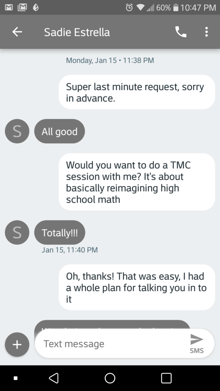Tap the plus attachment button
This screenshot has height=391, width=220.
point(17,344)
